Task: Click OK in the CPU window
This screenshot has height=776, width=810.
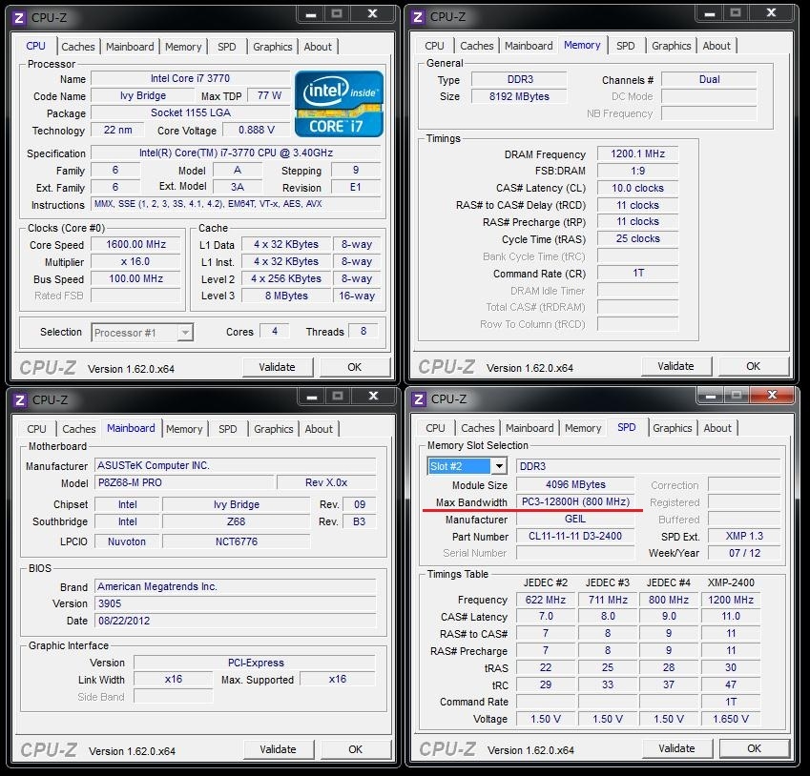Action: point(354,367)
